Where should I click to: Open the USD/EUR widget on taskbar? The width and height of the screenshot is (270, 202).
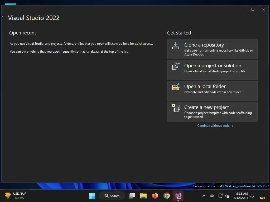[16, 196]
